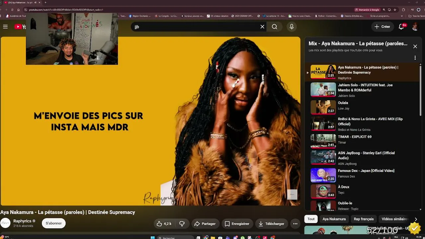This screenshot has height=239, width=425.
Task: Select the Aya Nakamura filter chip
Action: coord(334,219)
